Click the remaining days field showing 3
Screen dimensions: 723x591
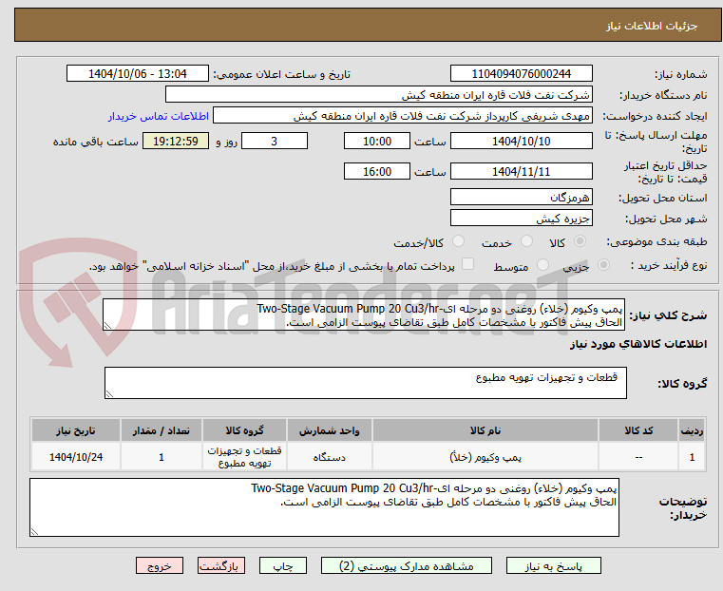coord(275,141)
